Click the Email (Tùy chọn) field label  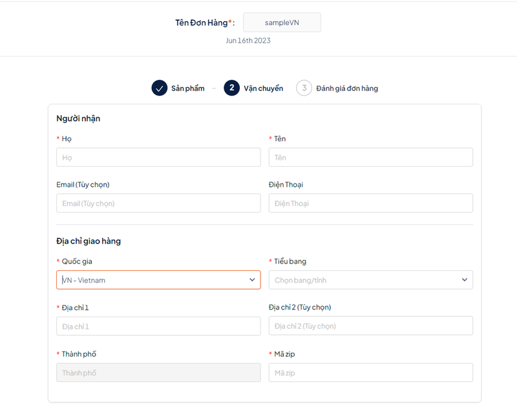(x=83, y=185)
